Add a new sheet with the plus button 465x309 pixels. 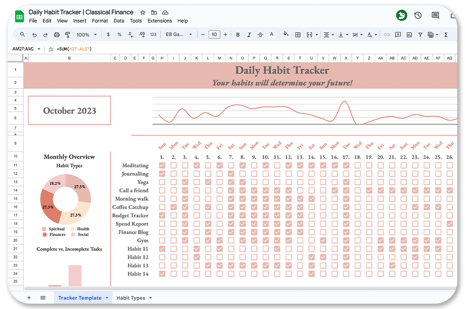point(29,298)
